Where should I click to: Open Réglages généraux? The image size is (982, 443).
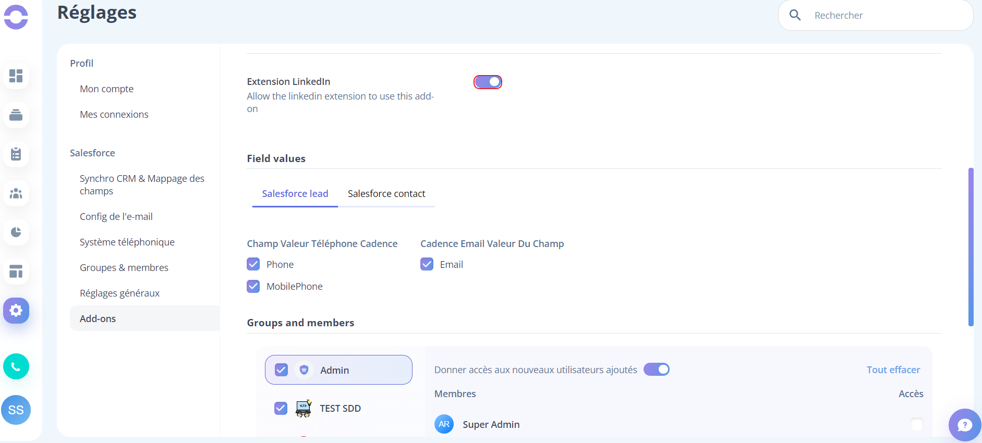click(120, 293)
